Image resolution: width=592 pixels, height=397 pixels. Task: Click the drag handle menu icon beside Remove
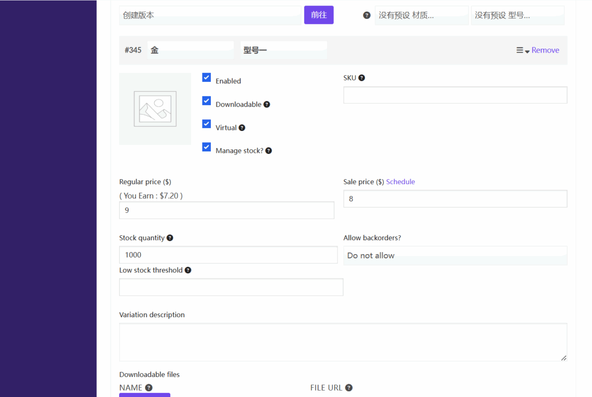coord(520,50)
